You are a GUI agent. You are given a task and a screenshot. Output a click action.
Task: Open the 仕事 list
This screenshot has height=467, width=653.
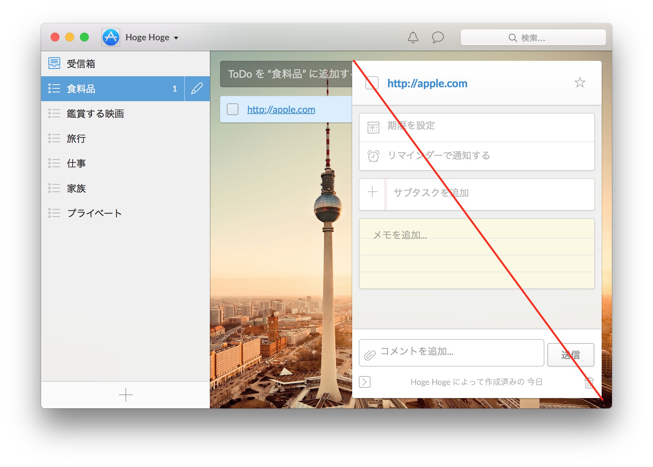pyautogui.click(x=125, y=163)
